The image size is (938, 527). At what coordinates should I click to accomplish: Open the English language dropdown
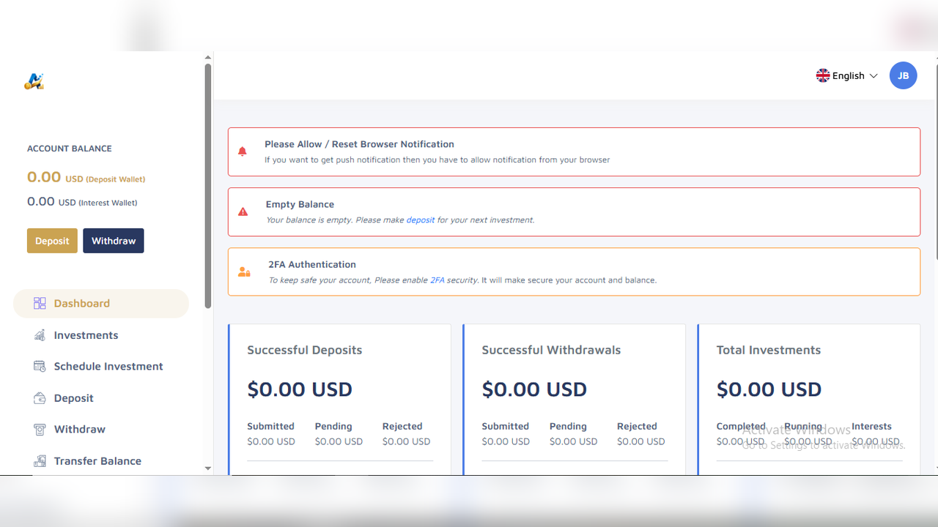846,75
